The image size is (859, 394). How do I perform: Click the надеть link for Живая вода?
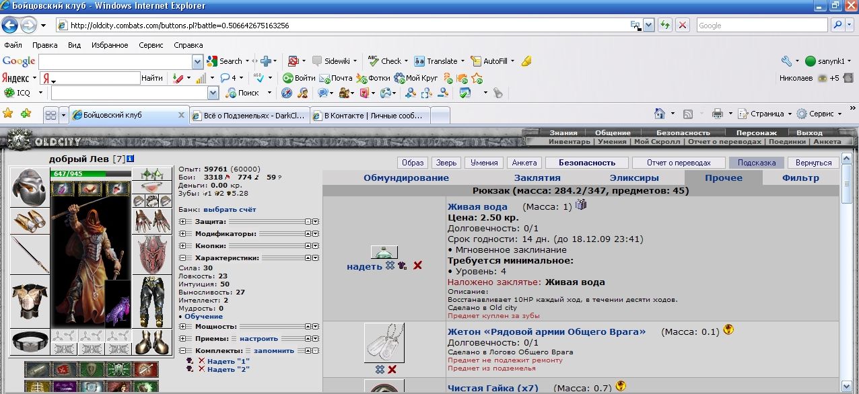coord(364,266)
